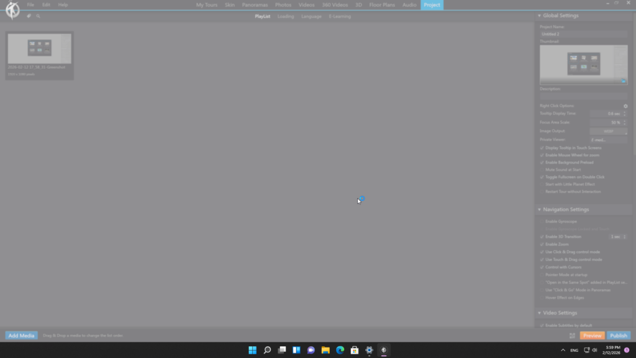Viewport: 636px width, 358px height.
Task: Click the QR code icon beside Preview
Action: click(x=572, y=336)
